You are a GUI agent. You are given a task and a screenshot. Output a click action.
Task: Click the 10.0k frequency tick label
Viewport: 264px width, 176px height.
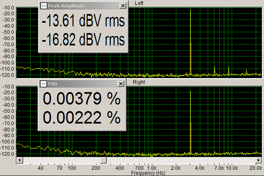232,168
